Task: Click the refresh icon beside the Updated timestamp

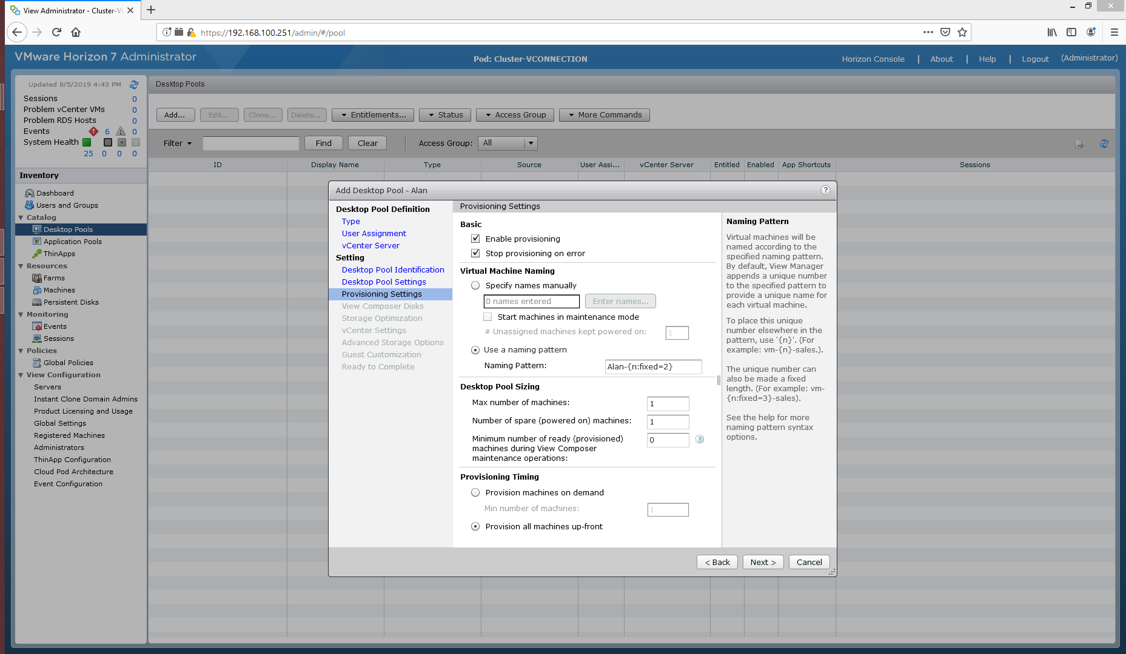Action: coord(134,85)
